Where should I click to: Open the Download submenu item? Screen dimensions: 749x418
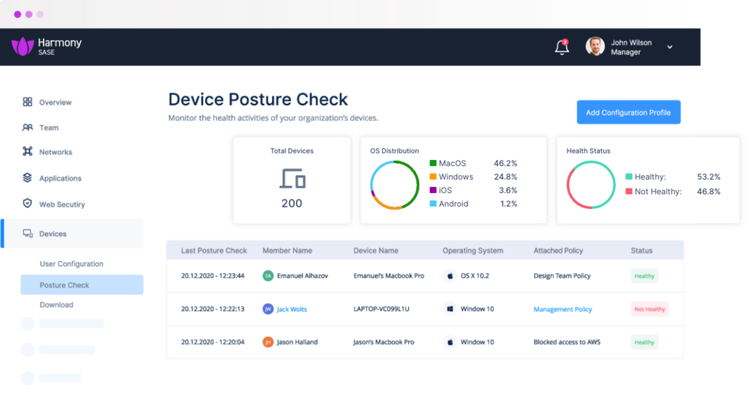click(56, 305)
